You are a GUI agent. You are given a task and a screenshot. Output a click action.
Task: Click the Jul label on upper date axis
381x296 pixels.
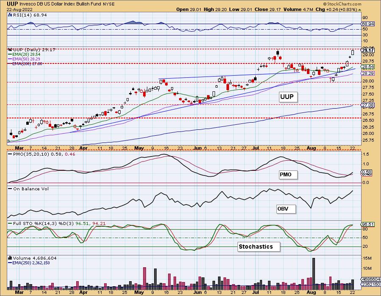tap(255, 148)
